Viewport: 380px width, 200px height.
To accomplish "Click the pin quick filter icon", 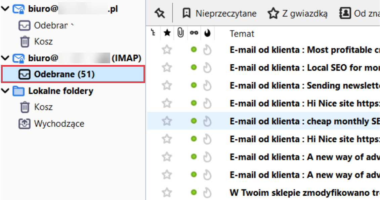I will point(160,13).
